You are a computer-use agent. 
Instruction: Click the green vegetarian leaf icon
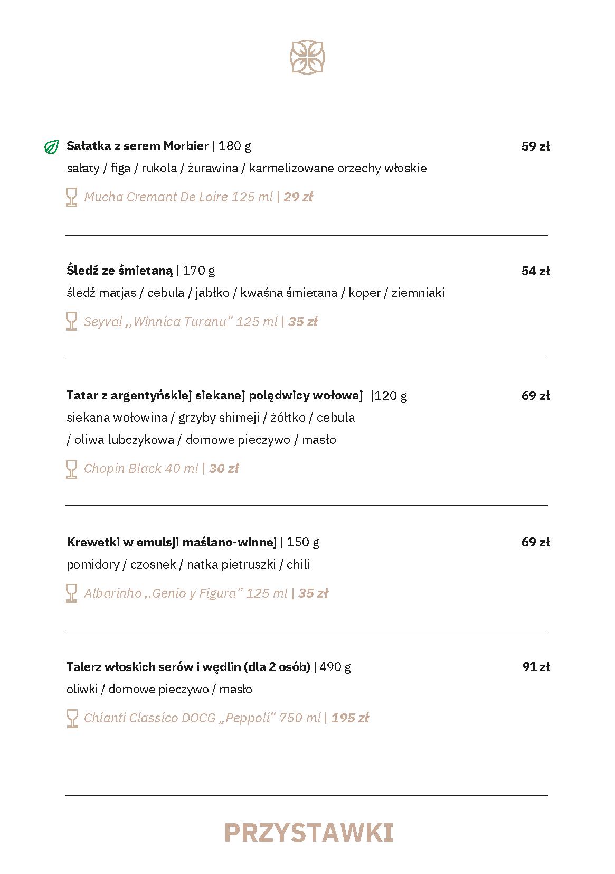[51, 146]
